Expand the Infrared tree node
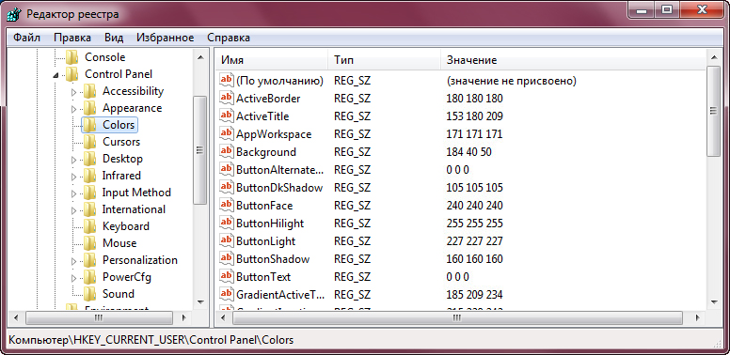 click(x=73, y=177)
